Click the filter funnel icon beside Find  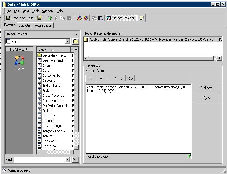[x=76, y=160]
